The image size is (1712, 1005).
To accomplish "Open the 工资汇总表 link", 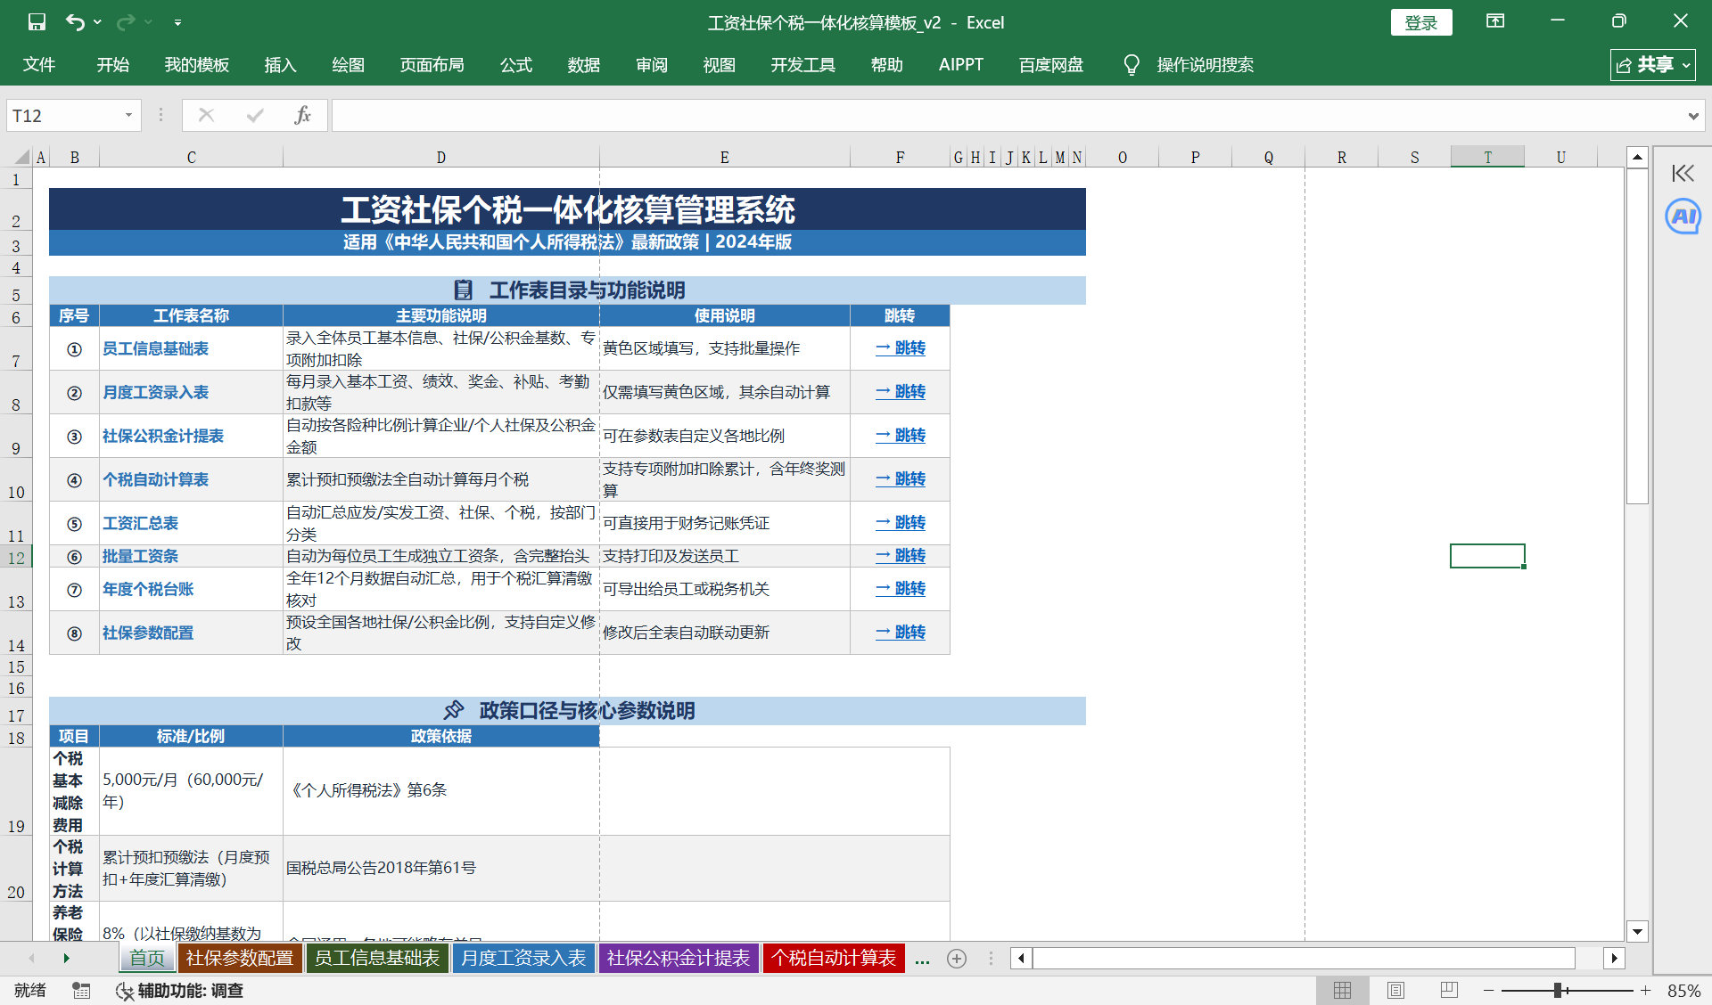I will click(x=140, y=523).
